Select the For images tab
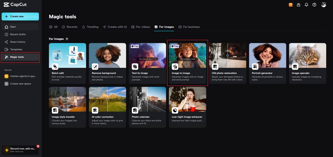 click(x=164, y=27)
